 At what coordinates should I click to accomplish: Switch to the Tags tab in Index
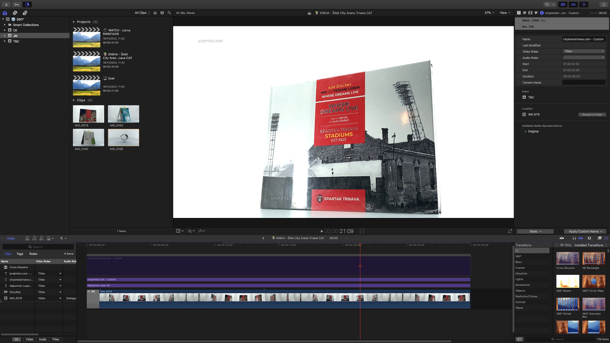[x=20, y=254]
